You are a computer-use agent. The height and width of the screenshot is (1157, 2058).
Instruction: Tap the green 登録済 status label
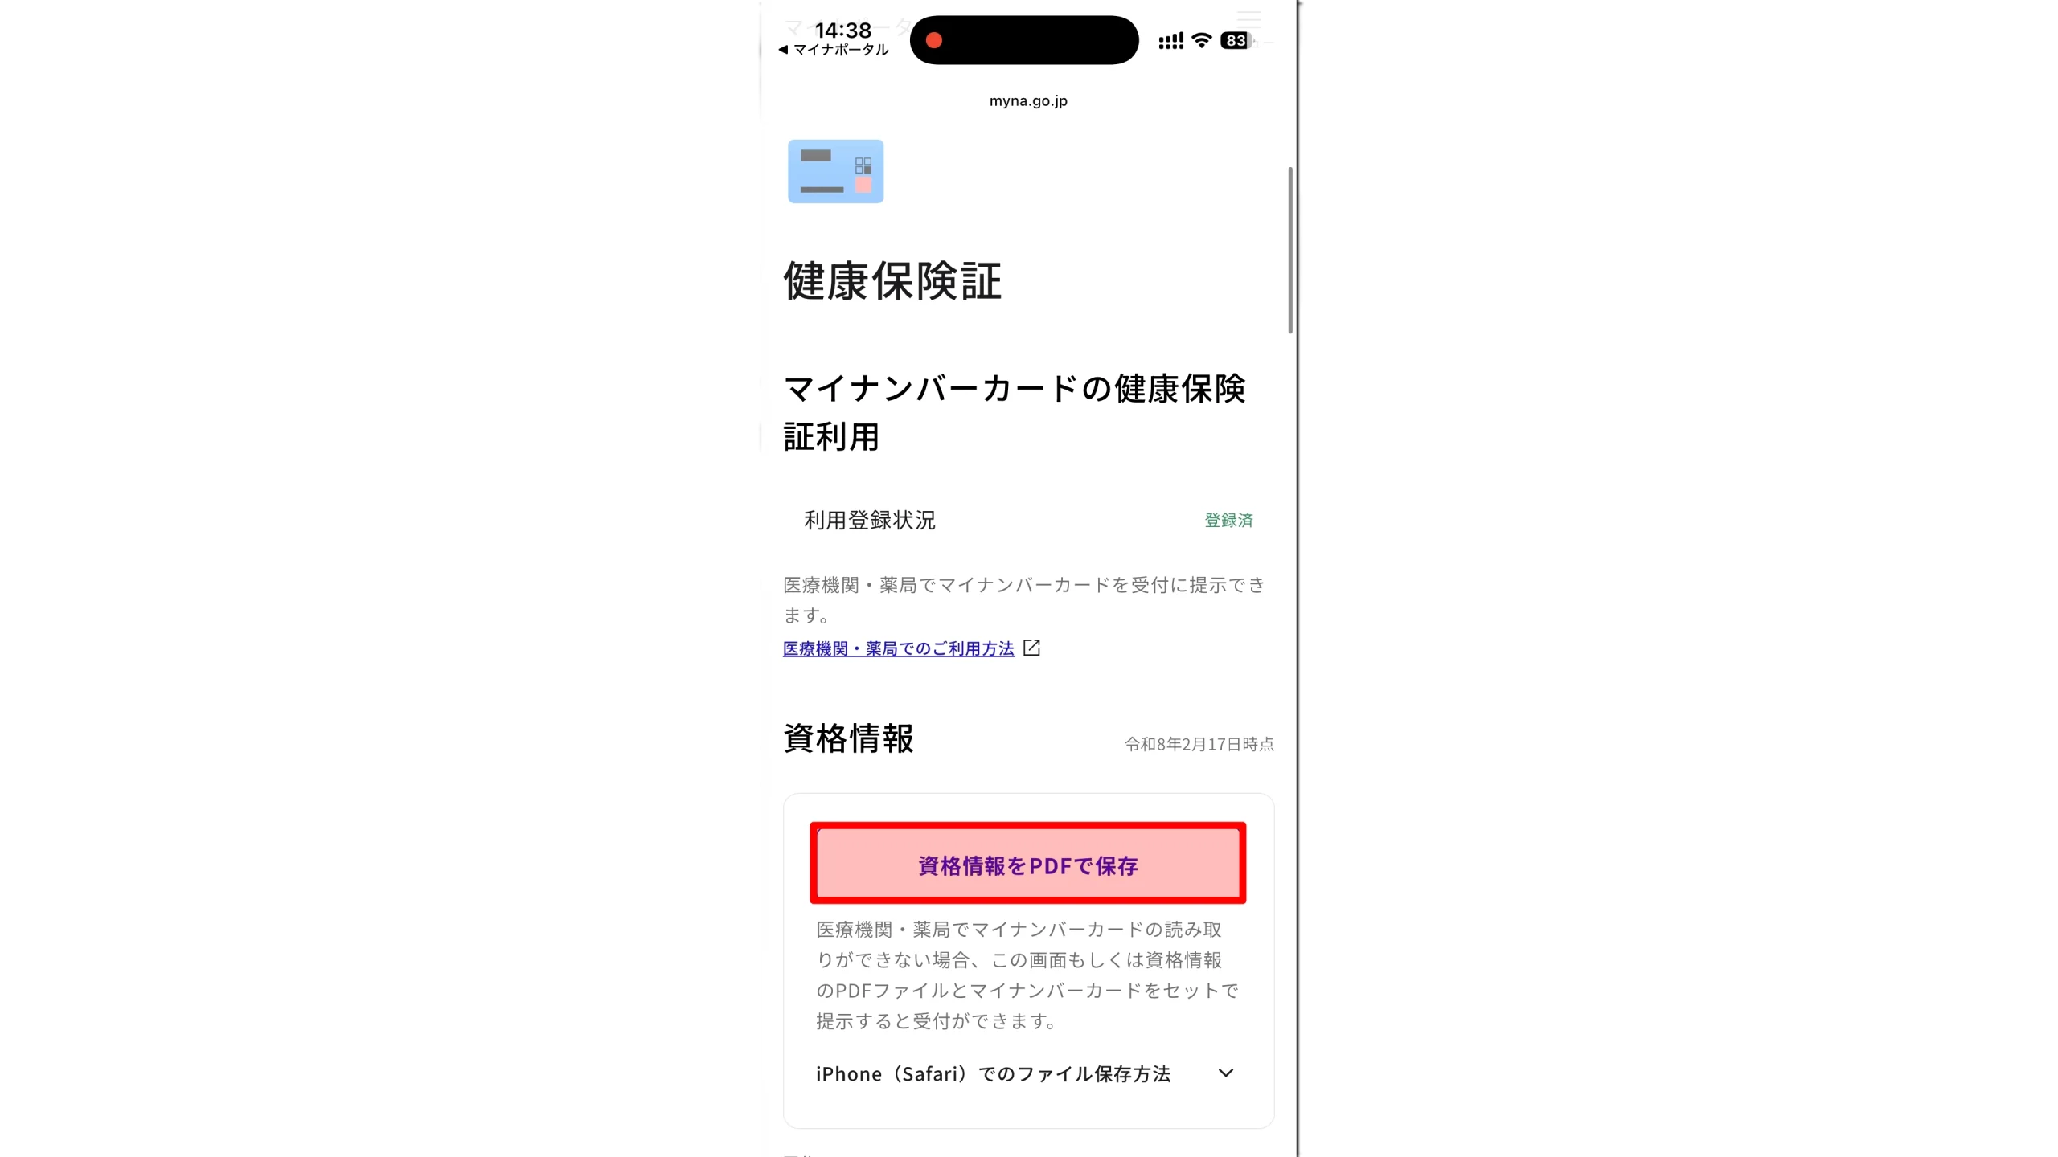tap(1228, 520)
